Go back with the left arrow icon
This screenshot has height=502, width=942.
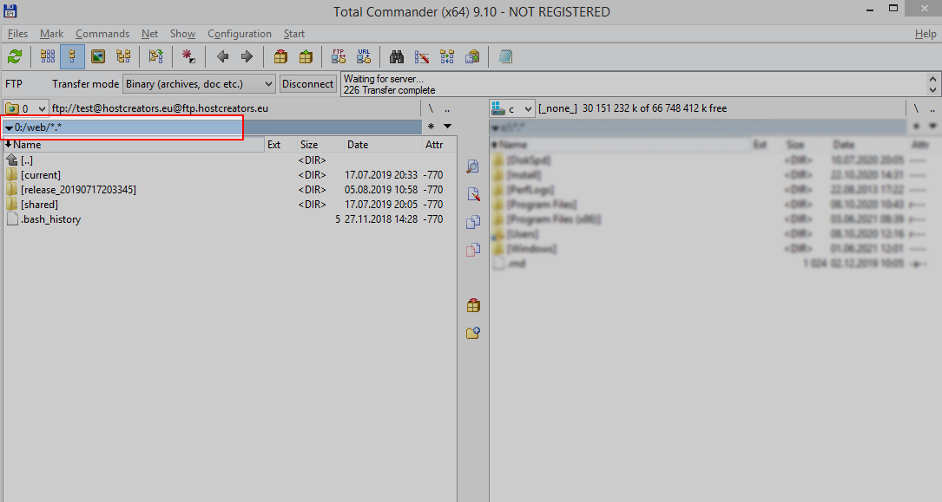click(222, 57)
